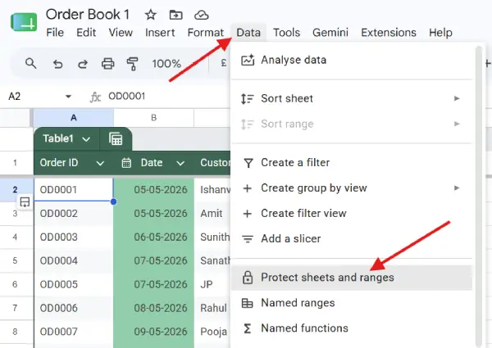Expand the Sort sheet submenu arrow
Screen dimensions: 492x348
point(457,98)
